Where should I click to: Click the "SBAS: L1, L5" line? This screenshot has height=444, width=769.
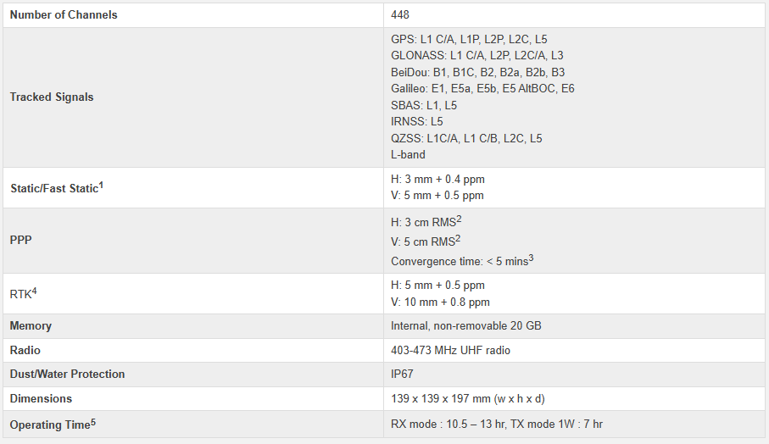click(424, 105)
